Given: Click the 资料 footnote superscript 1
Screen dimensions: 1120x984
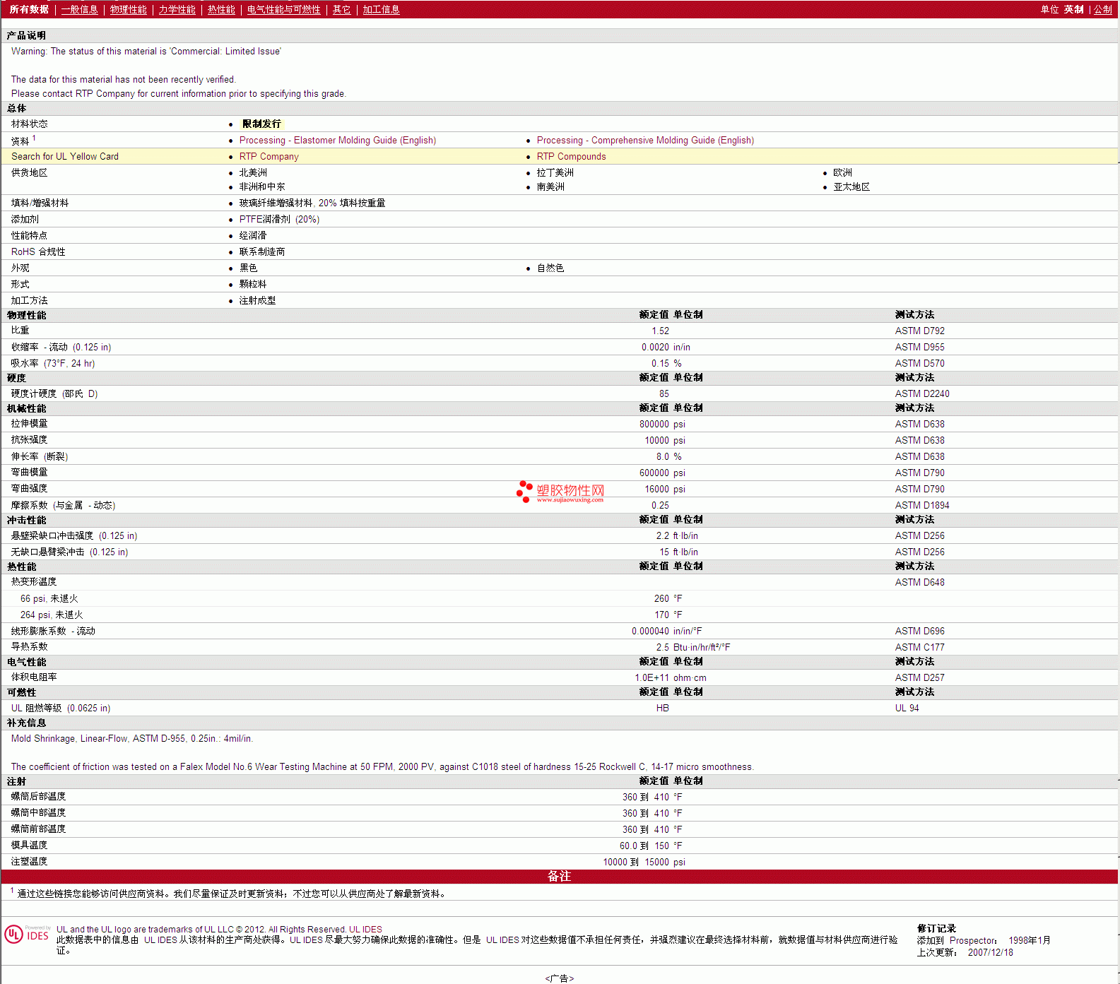Looking at the screenshot, I should coord(34,138).
